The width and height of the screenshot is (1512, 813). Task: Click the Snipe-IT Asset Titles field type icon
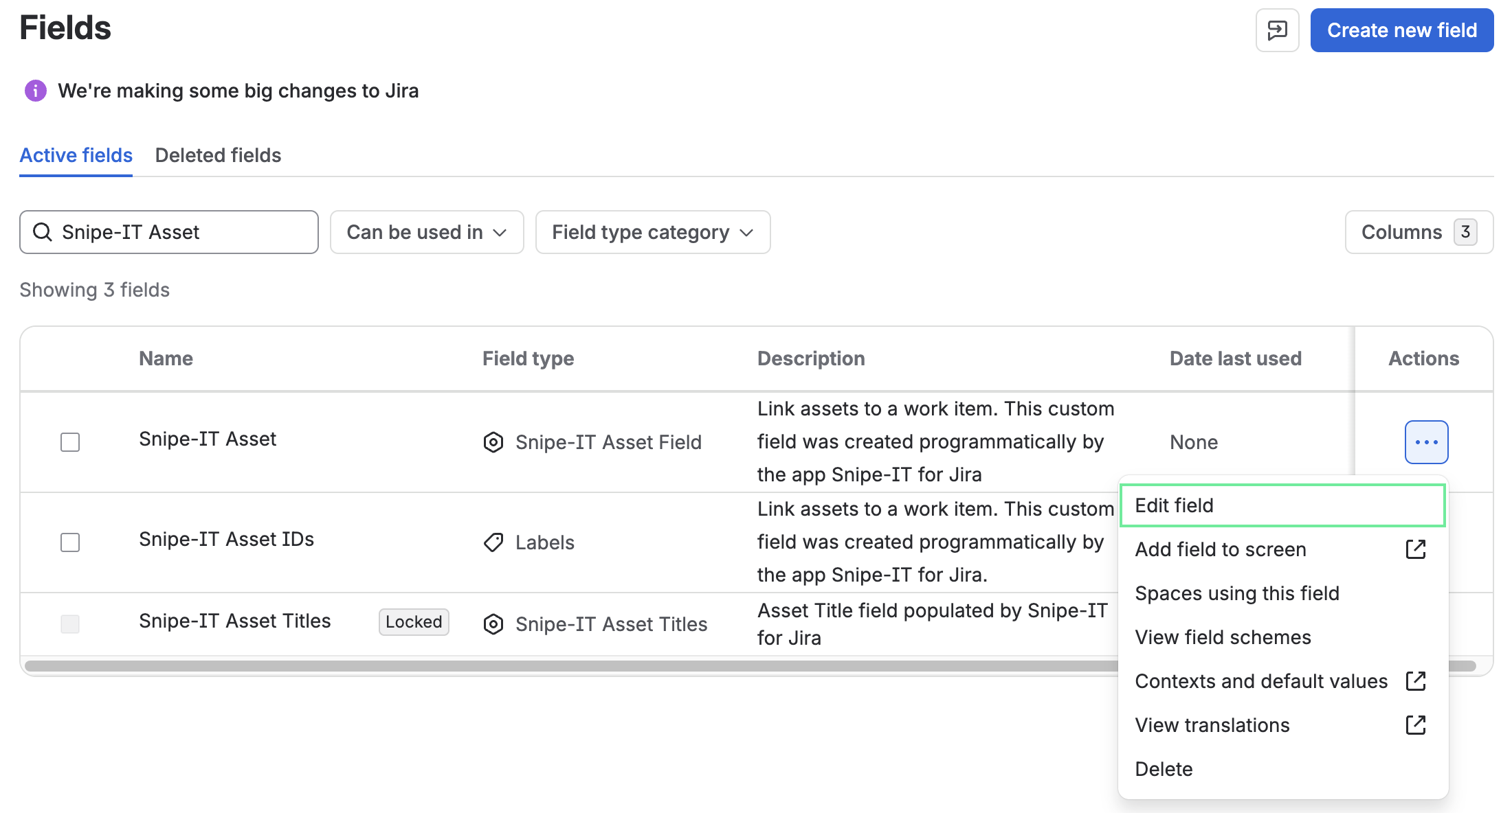pyautogui.click(x=493, y=624)
